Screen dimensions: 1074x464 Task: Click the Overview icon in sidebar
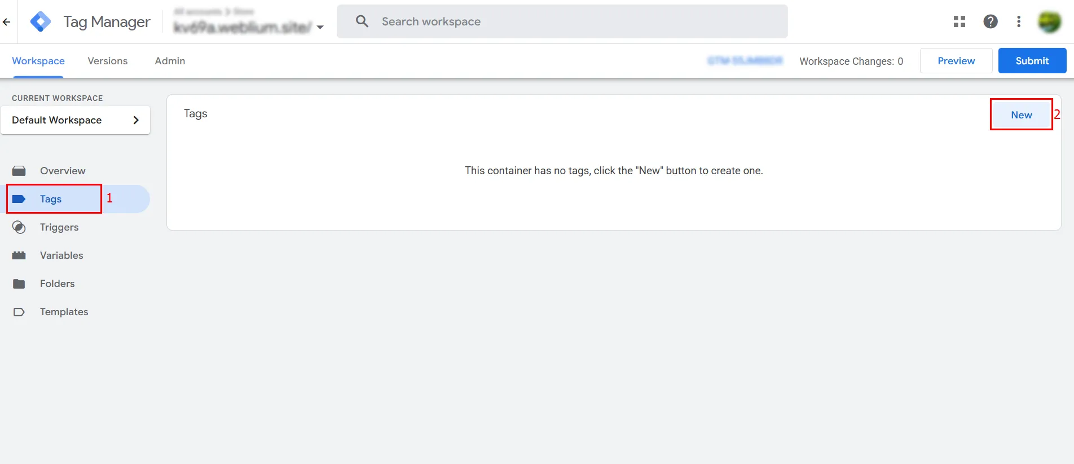coord(19,171)
